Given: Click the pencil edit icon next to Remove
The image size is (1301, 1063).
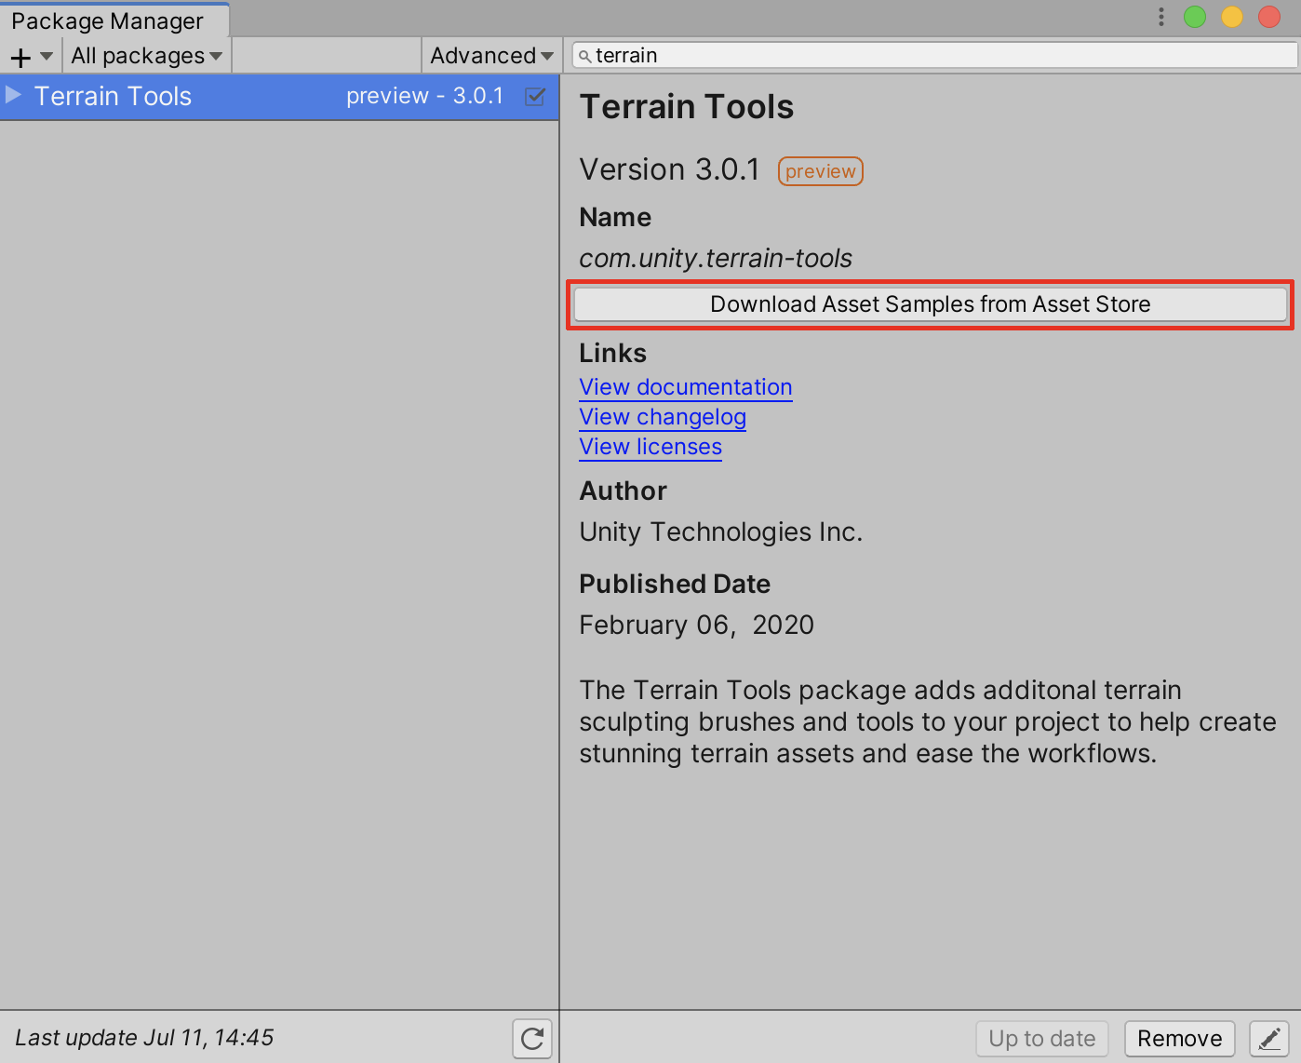Looking at the screenshot, I should (1269, 1039).
